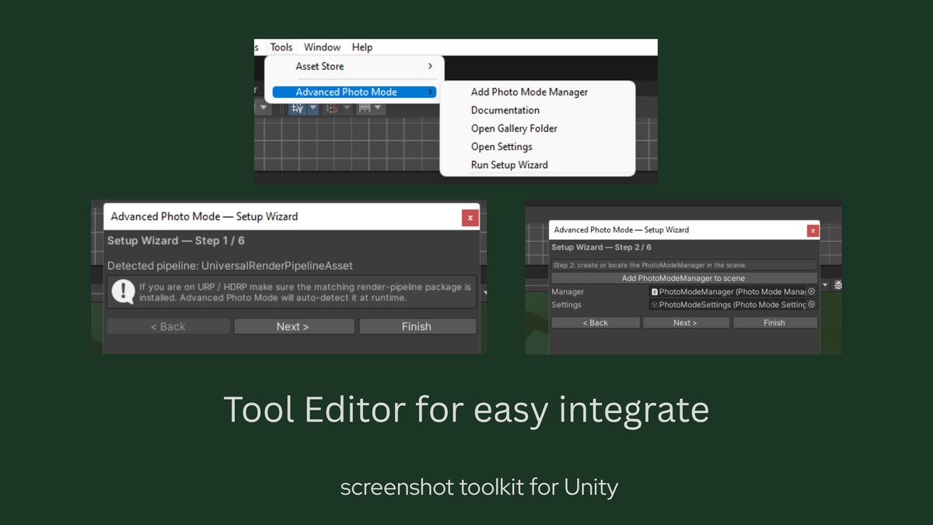Click the object picker circle for Settings field
Image resolution: width=933 pixels, height=525 pixels.
coord(812,305)
